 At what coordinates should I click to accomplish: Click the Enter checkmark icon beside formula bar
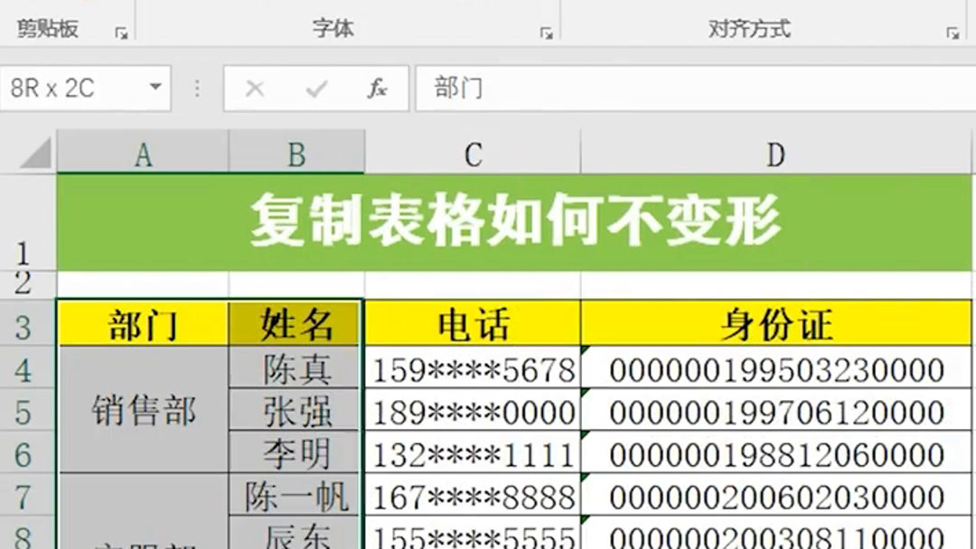[x=315, y=88]
